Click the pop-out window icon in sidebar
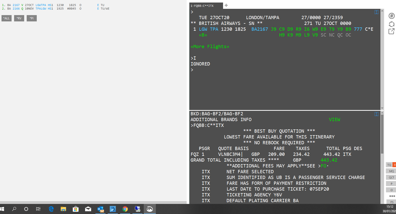This screenshot has width=396, height=214. 391,31
